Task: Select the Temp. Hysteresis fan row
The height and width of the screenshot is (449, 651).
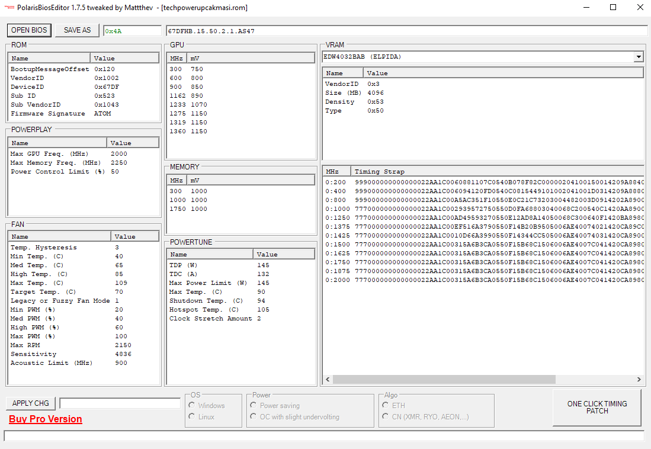Action: coord(84,247)
